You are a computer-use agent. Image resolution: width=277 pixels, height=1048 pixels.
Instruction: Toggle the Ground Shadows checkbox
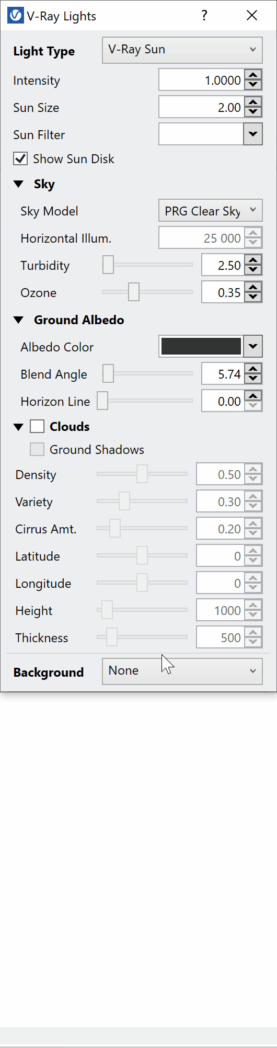tap(37, 449)
